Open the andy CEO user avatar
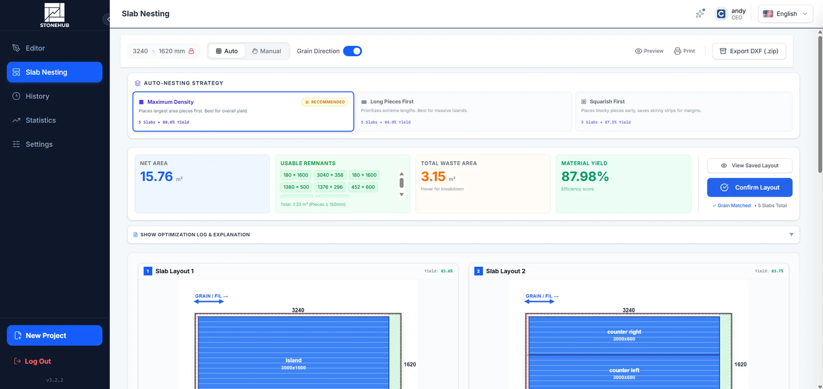This screenshot has width=823, height=389. point(721,14)
